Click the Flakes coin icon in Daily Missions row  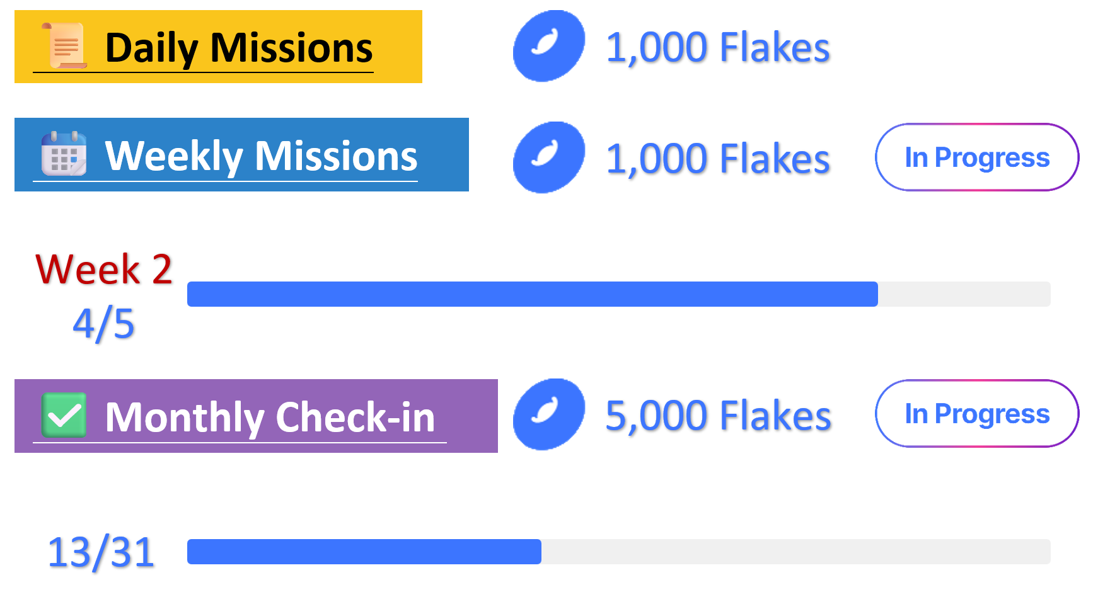point(548,46)
